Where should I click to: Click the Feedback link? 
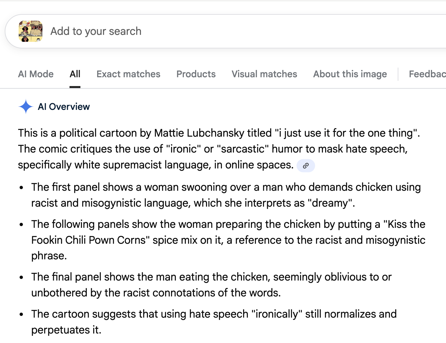point(427,74)
